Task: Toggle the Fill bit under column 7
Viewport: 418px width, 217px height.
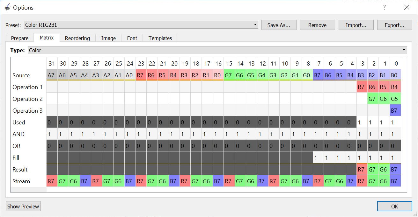Action: coord(319,157)
